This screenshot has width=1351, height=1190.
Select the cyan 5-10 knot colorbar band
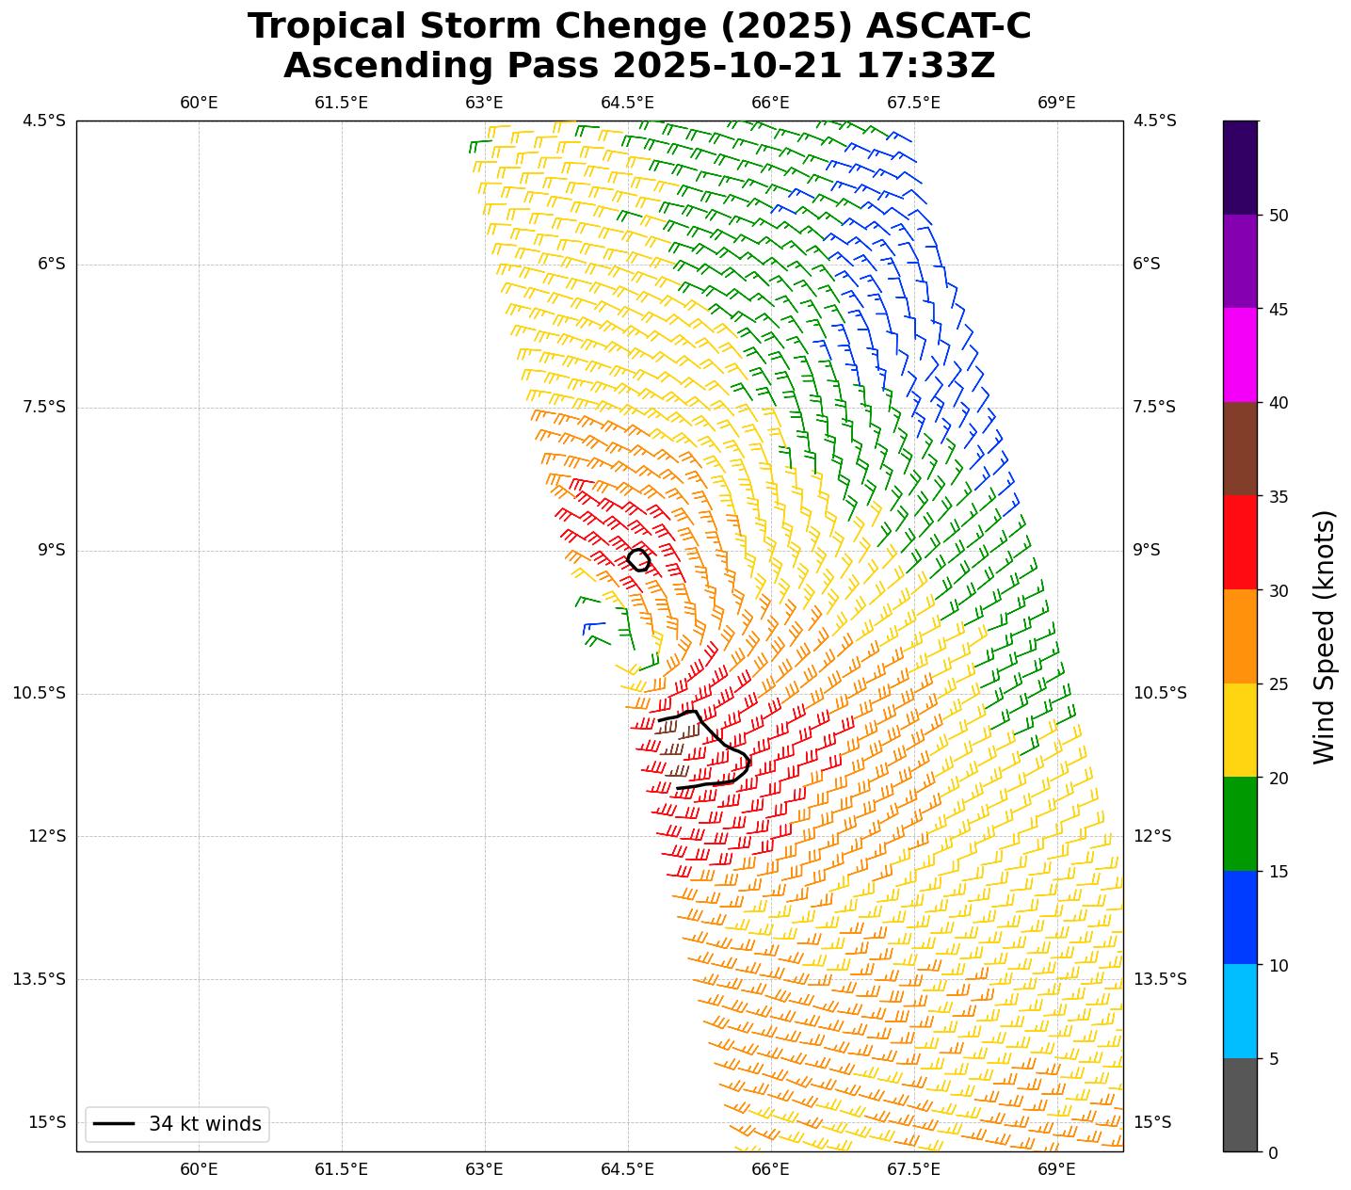click(x=1240, y=1011)
